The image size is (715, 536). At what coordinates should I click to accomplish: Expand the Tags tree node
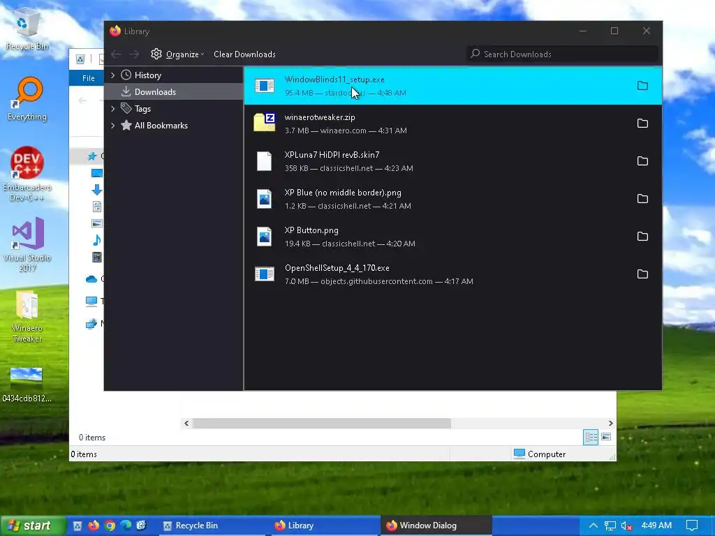112,108
